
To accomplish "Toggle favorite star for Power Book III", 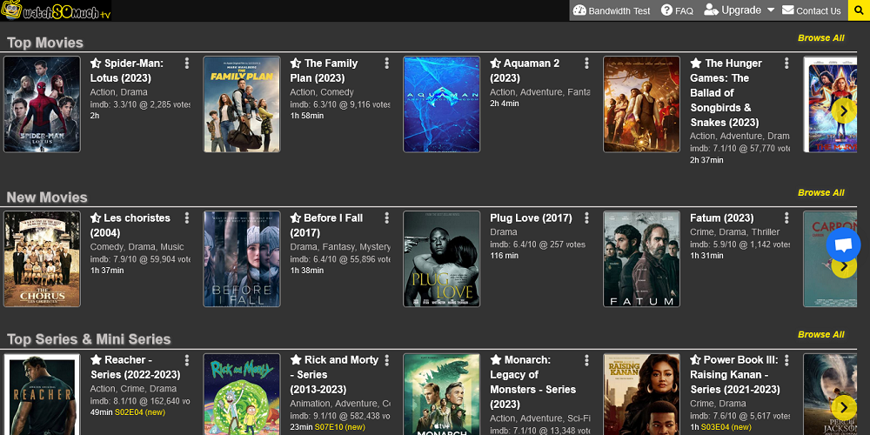I will pyautogui.click(x=696, y=359).
